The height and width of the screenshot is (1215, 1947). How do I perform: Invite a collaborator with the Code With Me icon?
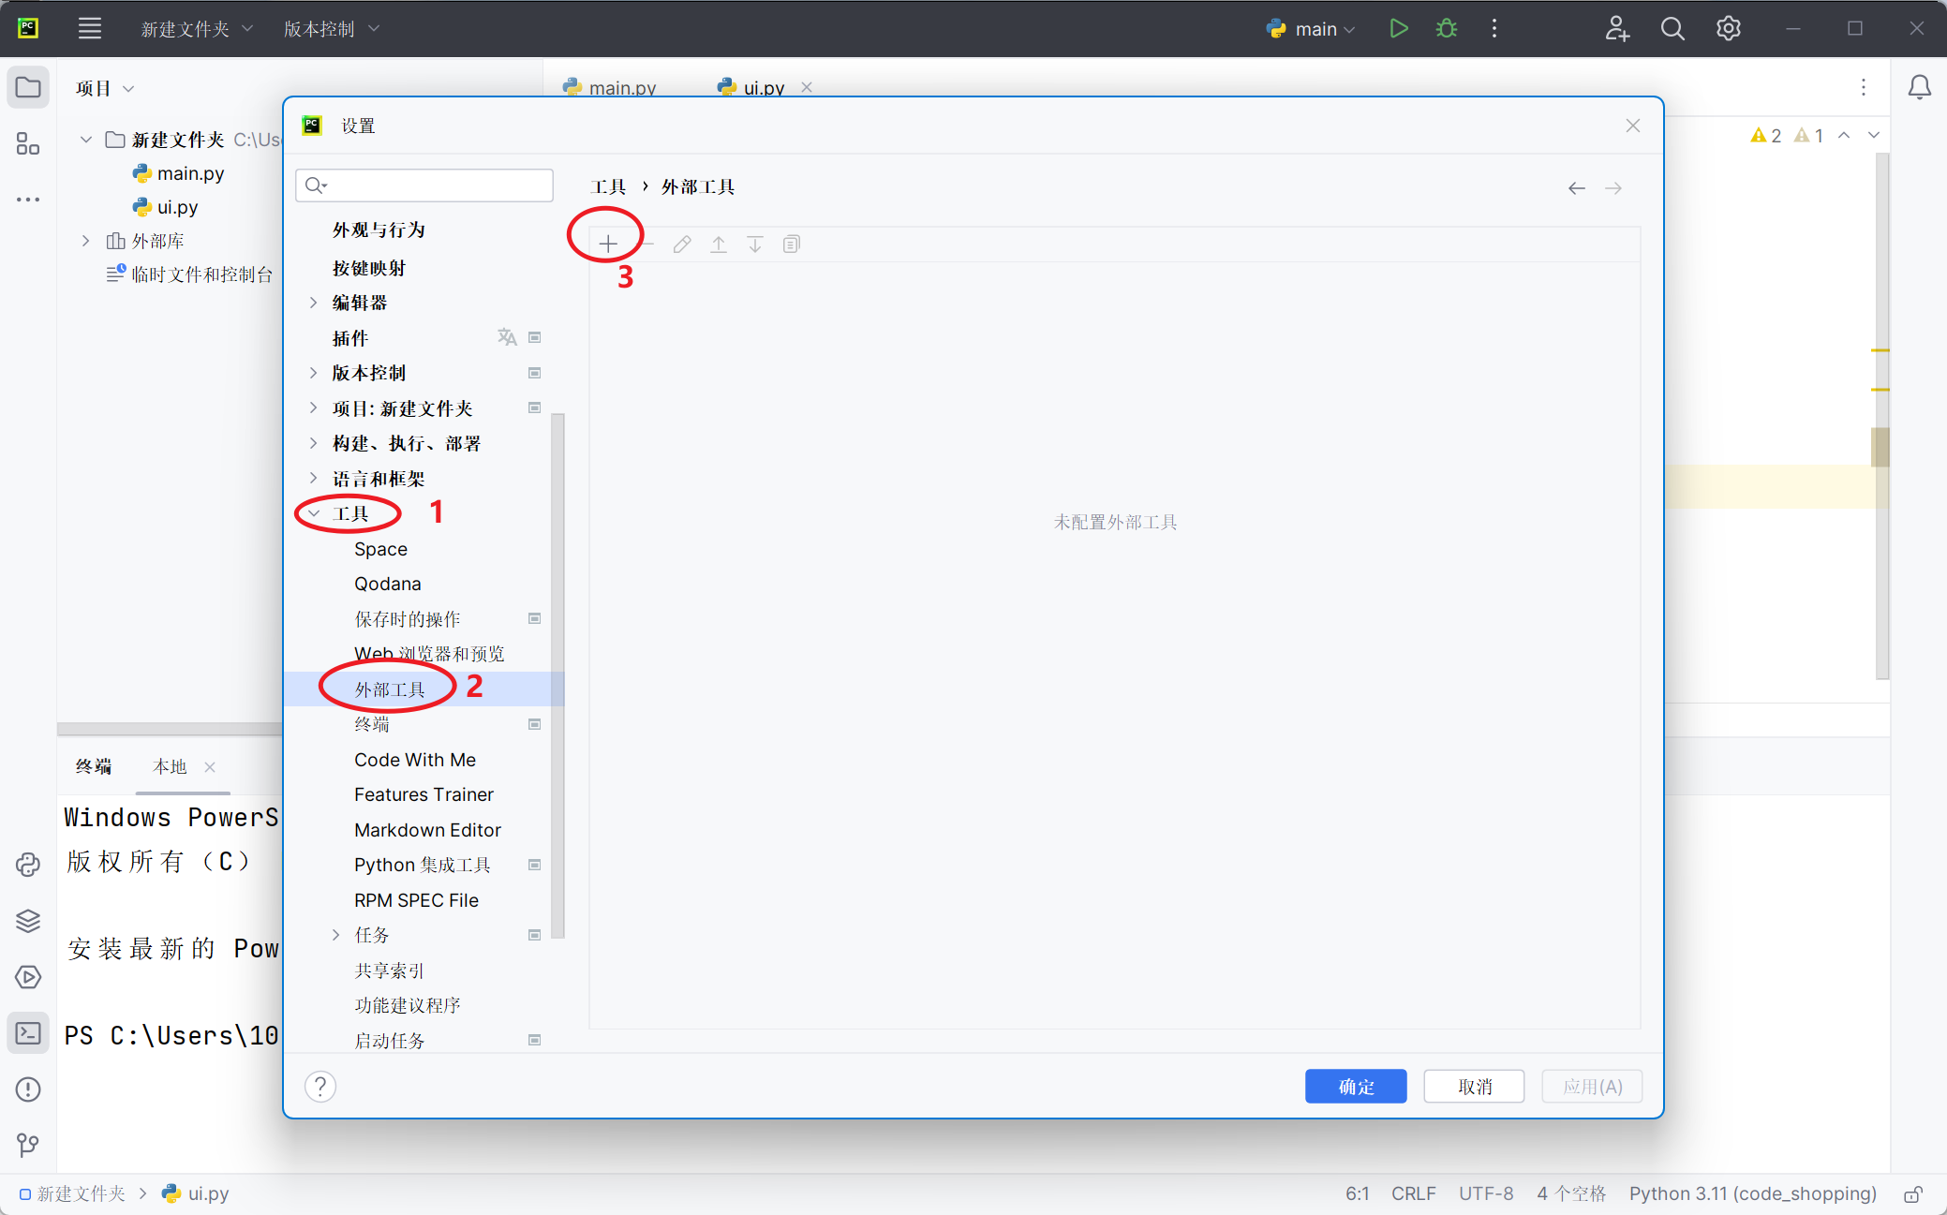tap(1618, 29)
